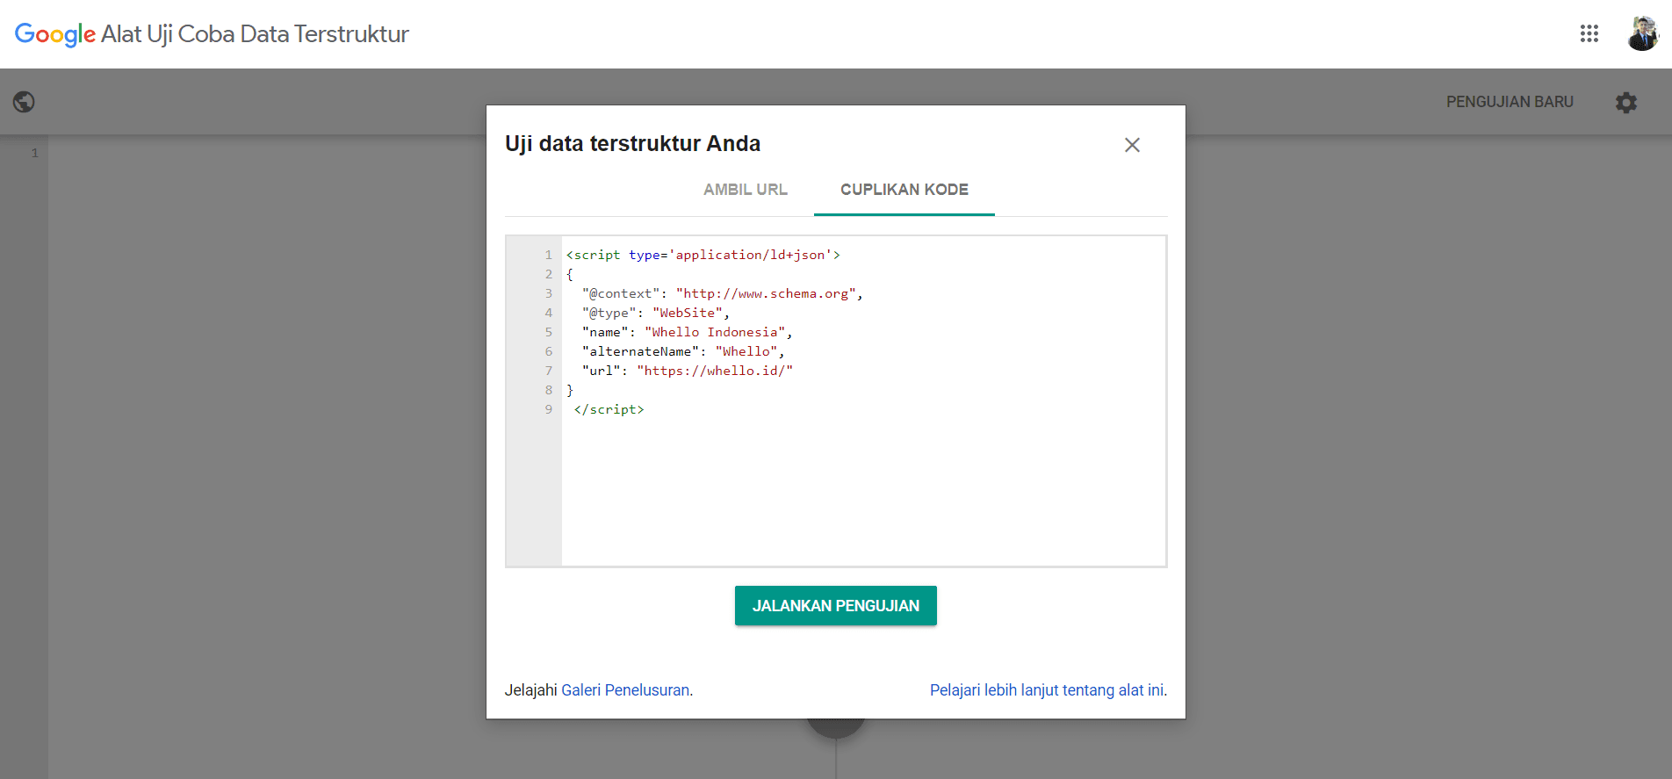Click the url value https://whello.id/
The image size is (1672, 779).
715,371
